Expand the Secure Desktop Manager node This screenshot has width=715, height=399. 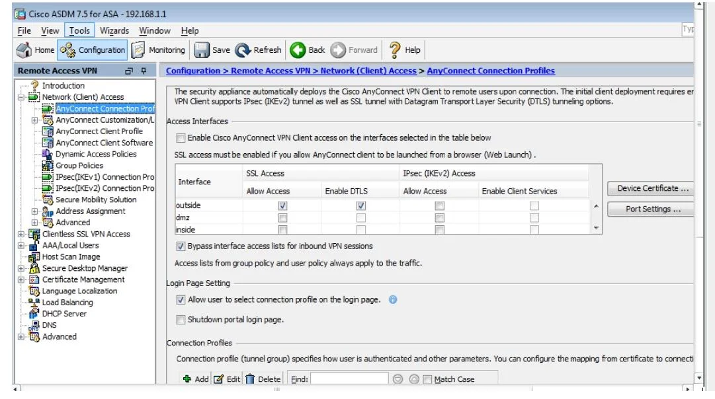(x=21, y=268)
